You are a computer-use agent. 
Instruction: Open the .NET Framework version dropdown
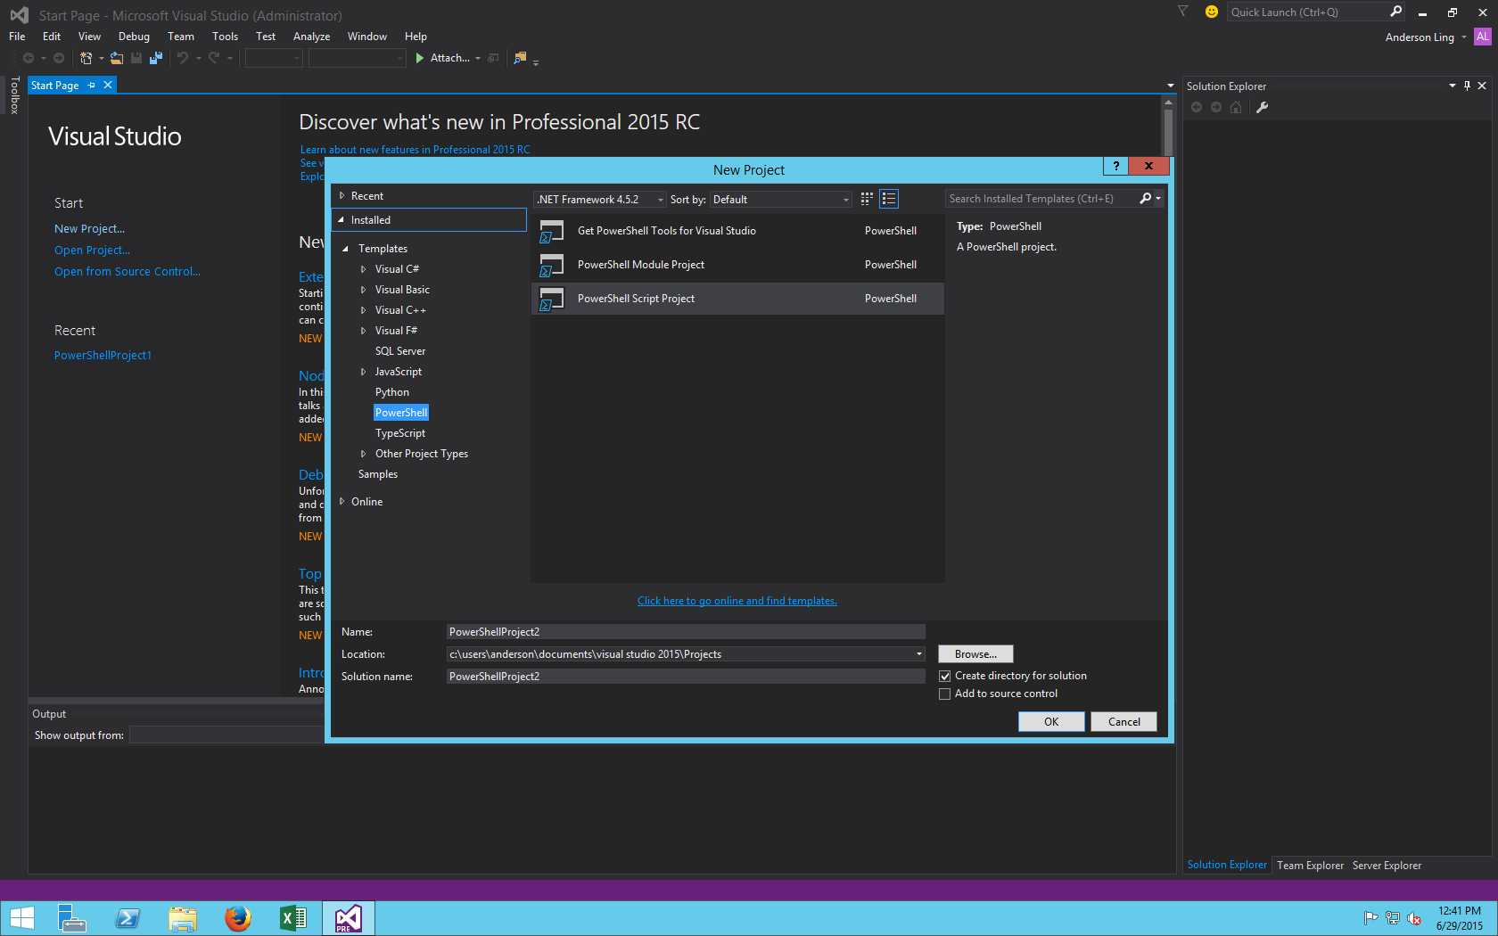click(x=600, y=200)
